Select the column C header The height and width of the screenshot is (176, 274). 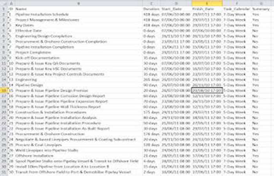tap(151, 3)
